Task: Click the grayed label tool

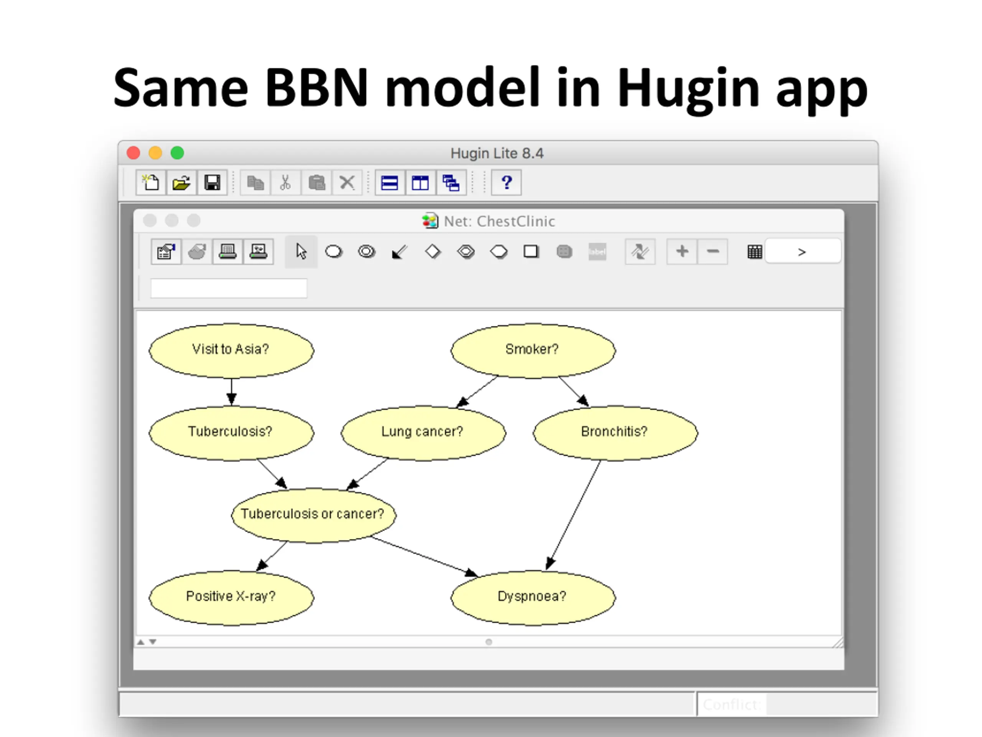Action: tap(598, 252)
